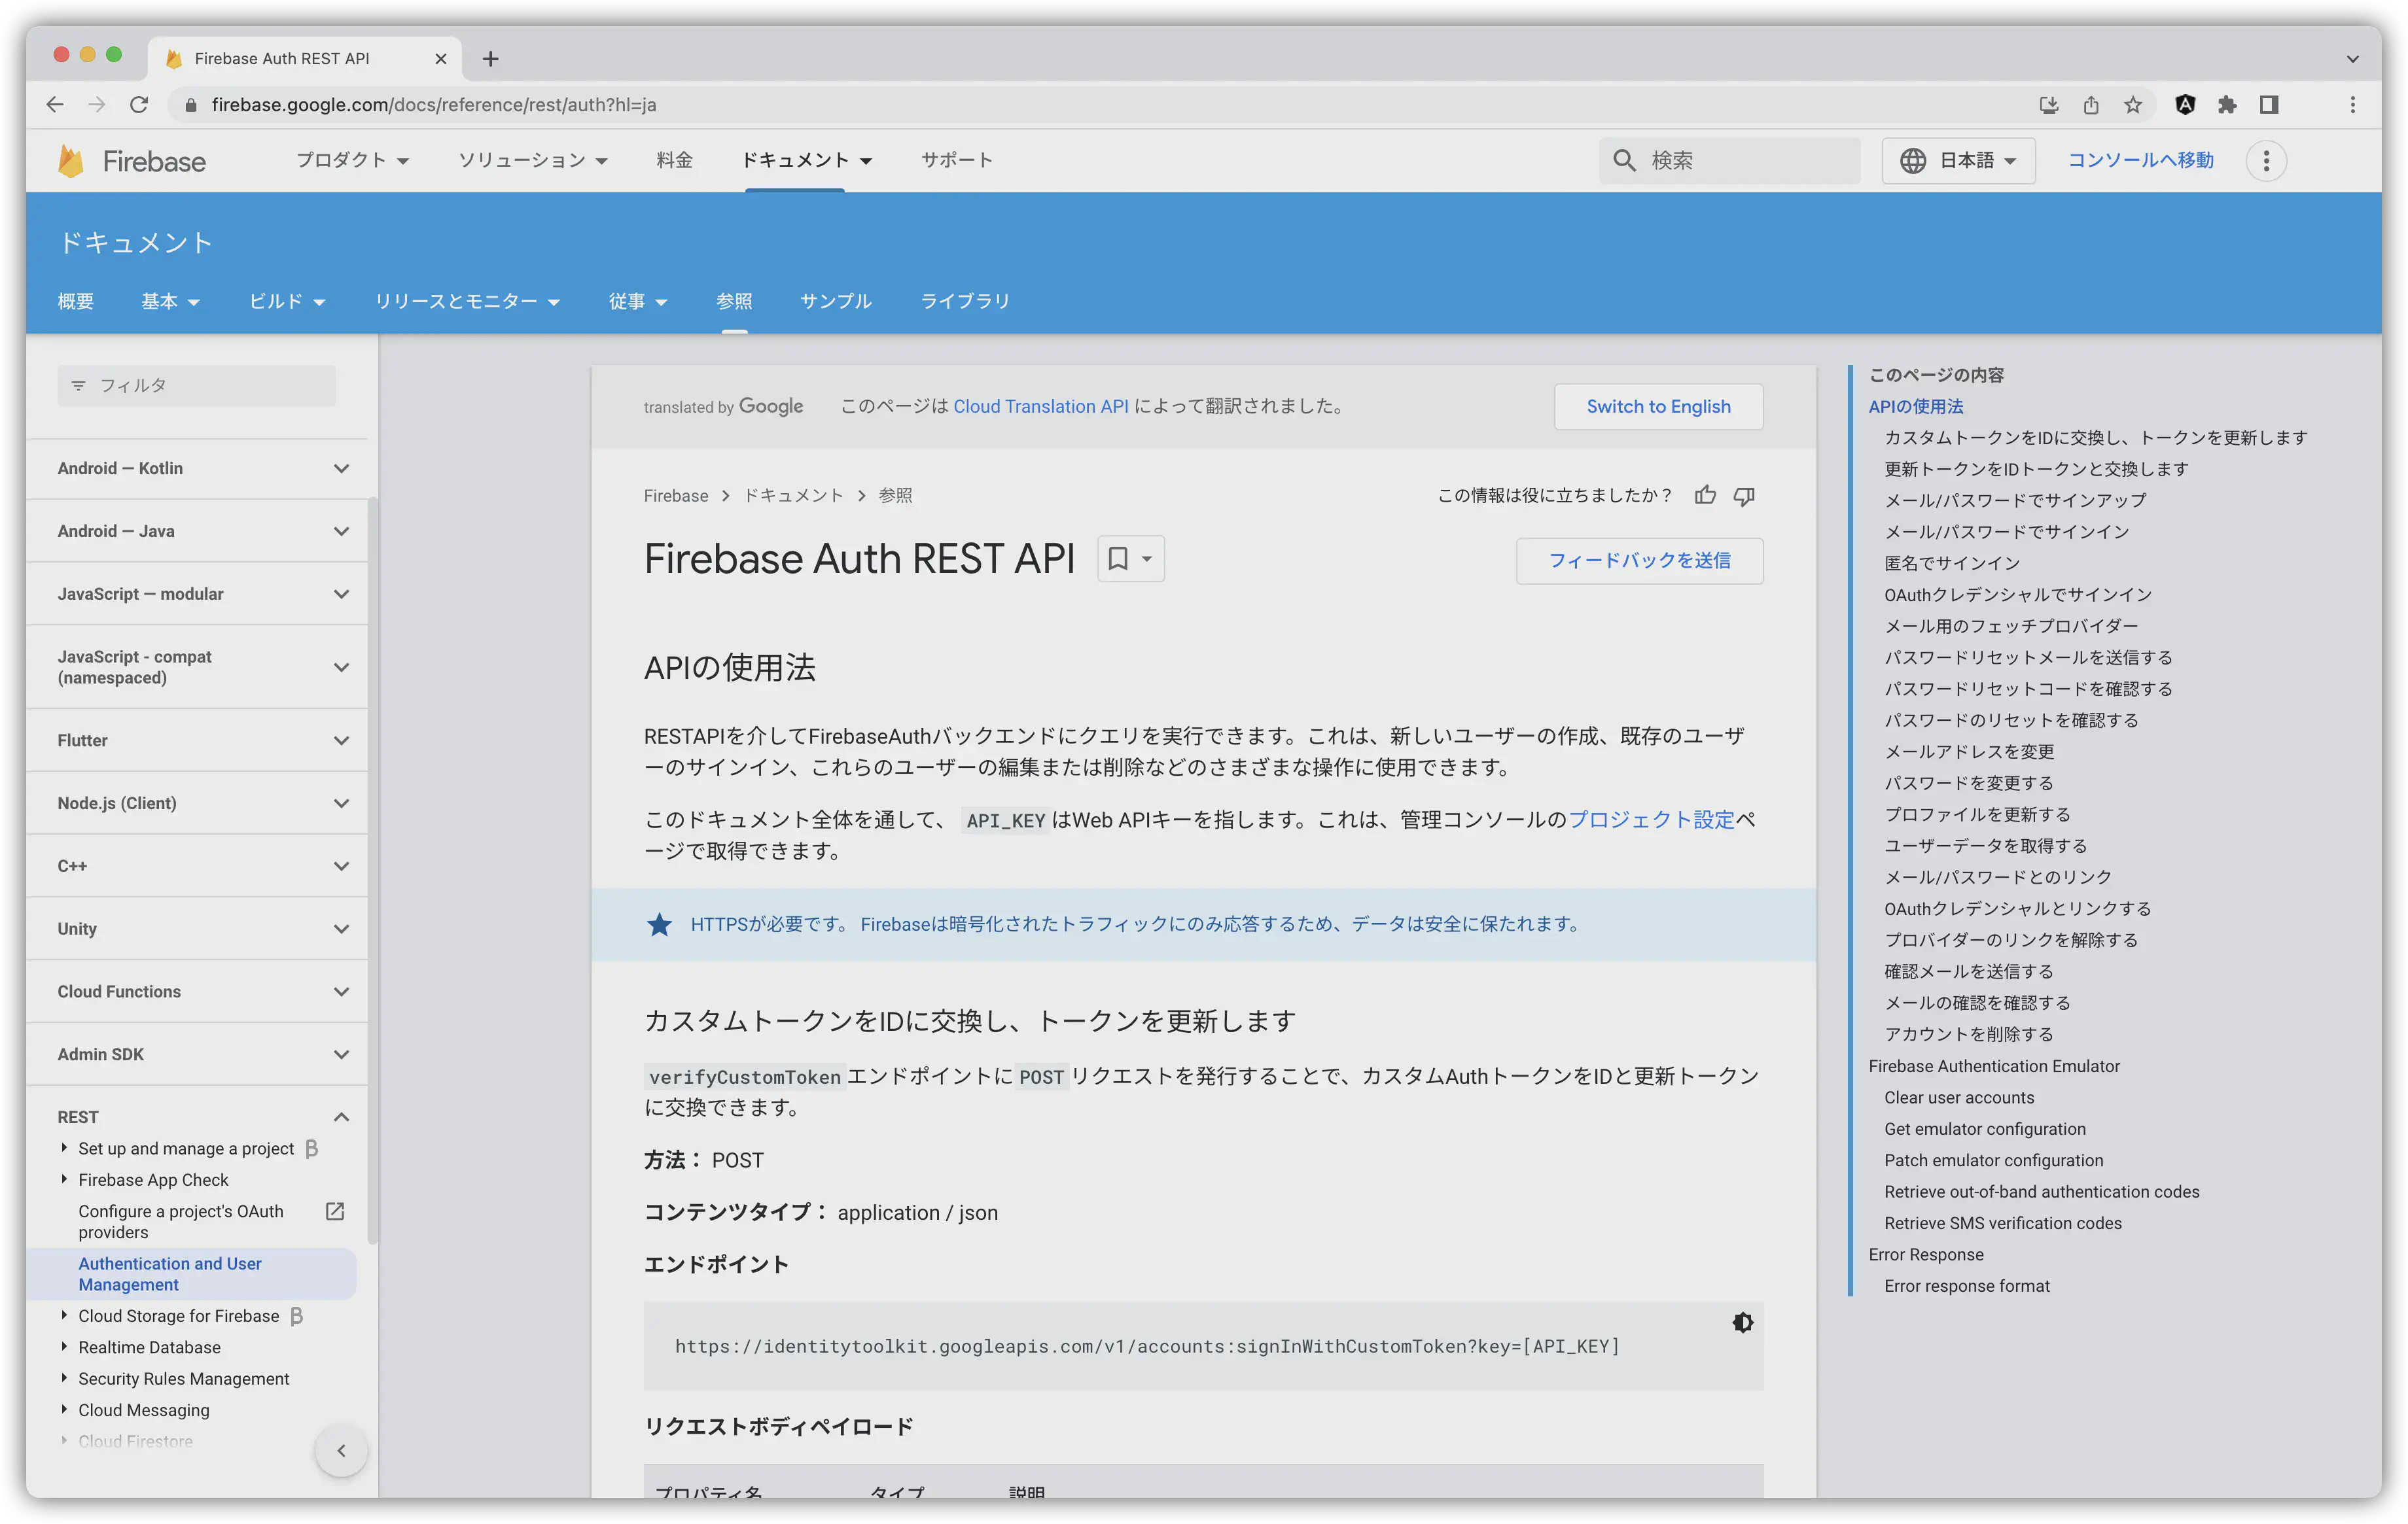Expand Realtime Database tree item

64,1347
